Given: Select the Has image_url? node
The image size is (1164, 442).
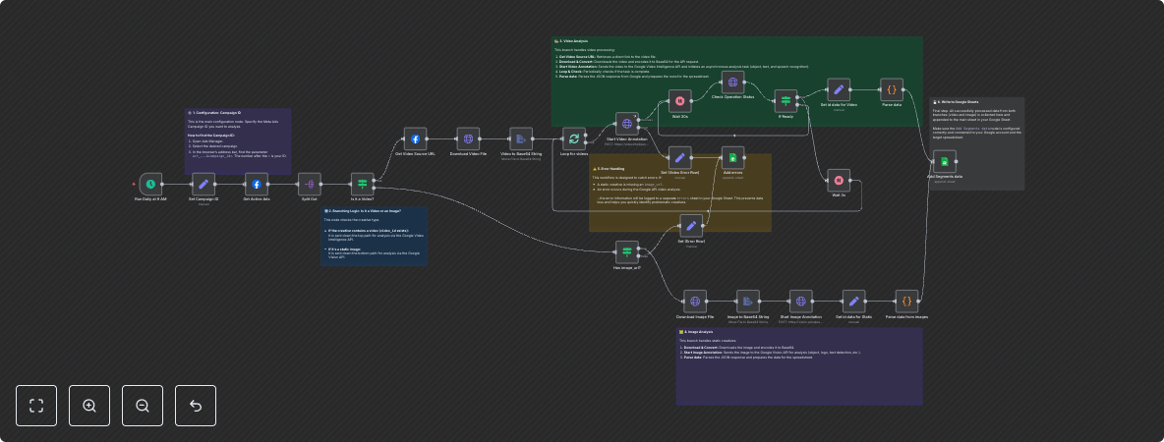Looking at the screenshot, I should [627, 252].
